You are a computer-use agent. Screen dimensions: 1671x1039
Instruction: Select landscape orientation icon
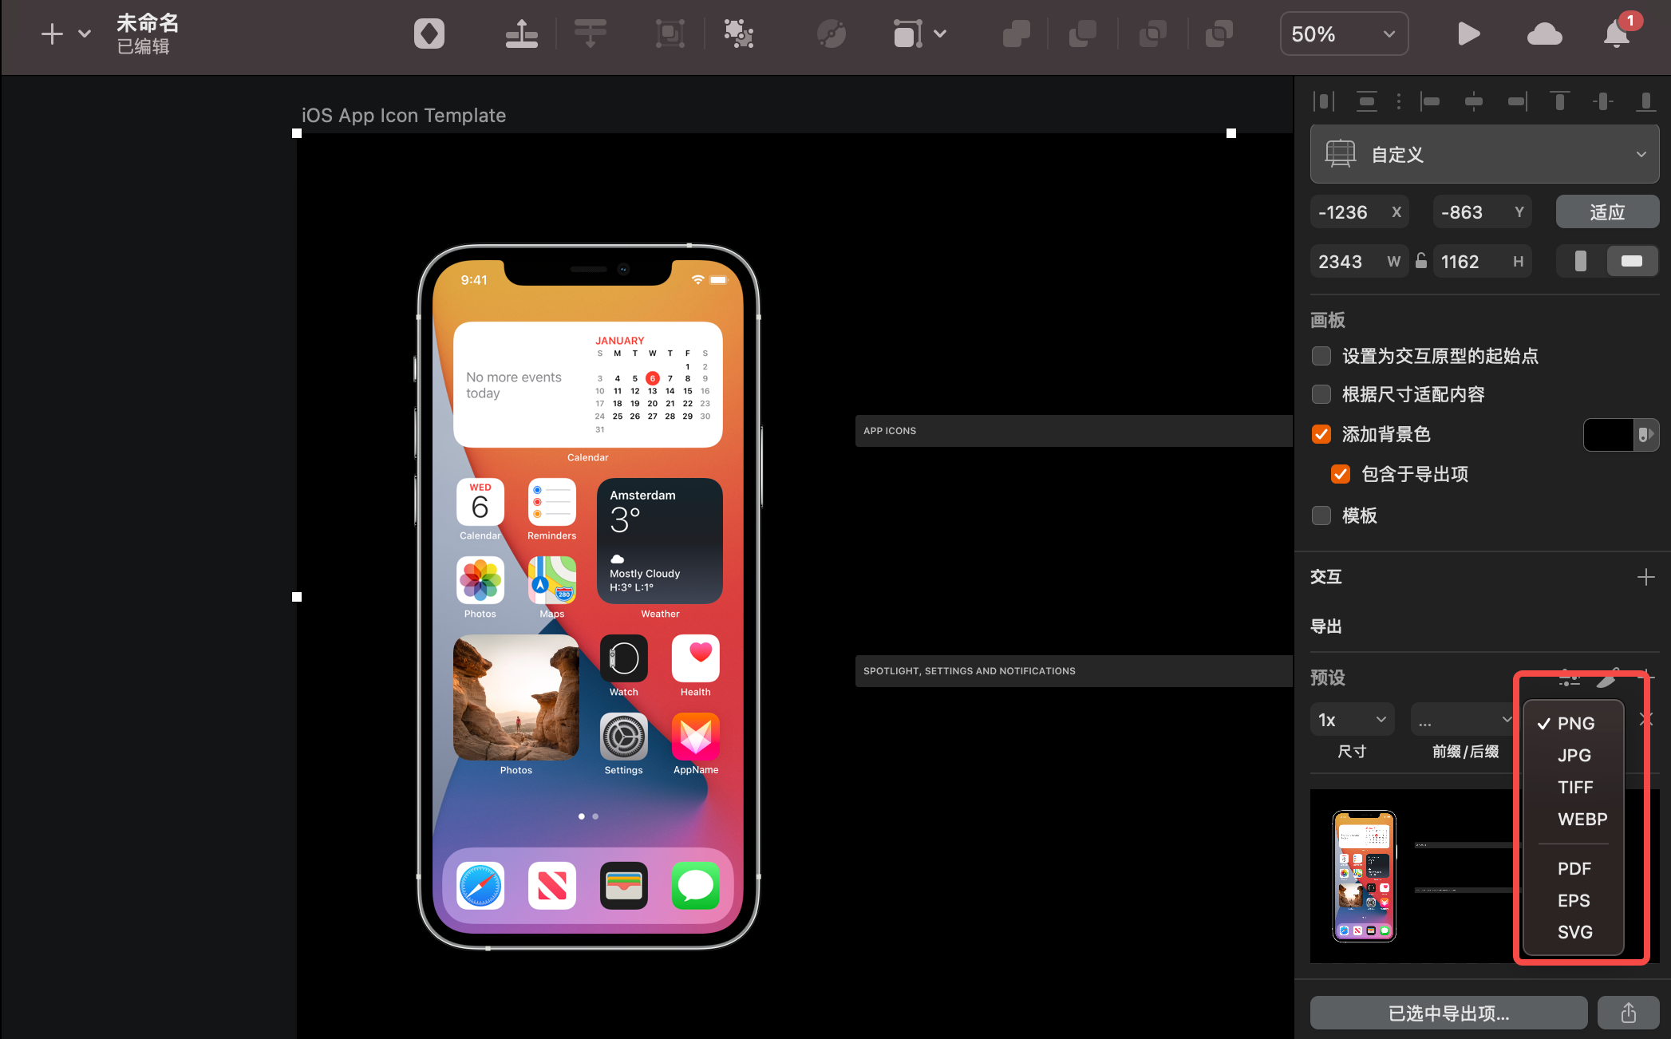[1631, 261]
